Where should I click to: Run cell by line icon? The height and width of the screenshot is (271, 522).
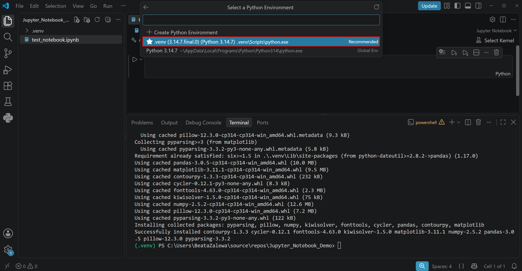442,52
